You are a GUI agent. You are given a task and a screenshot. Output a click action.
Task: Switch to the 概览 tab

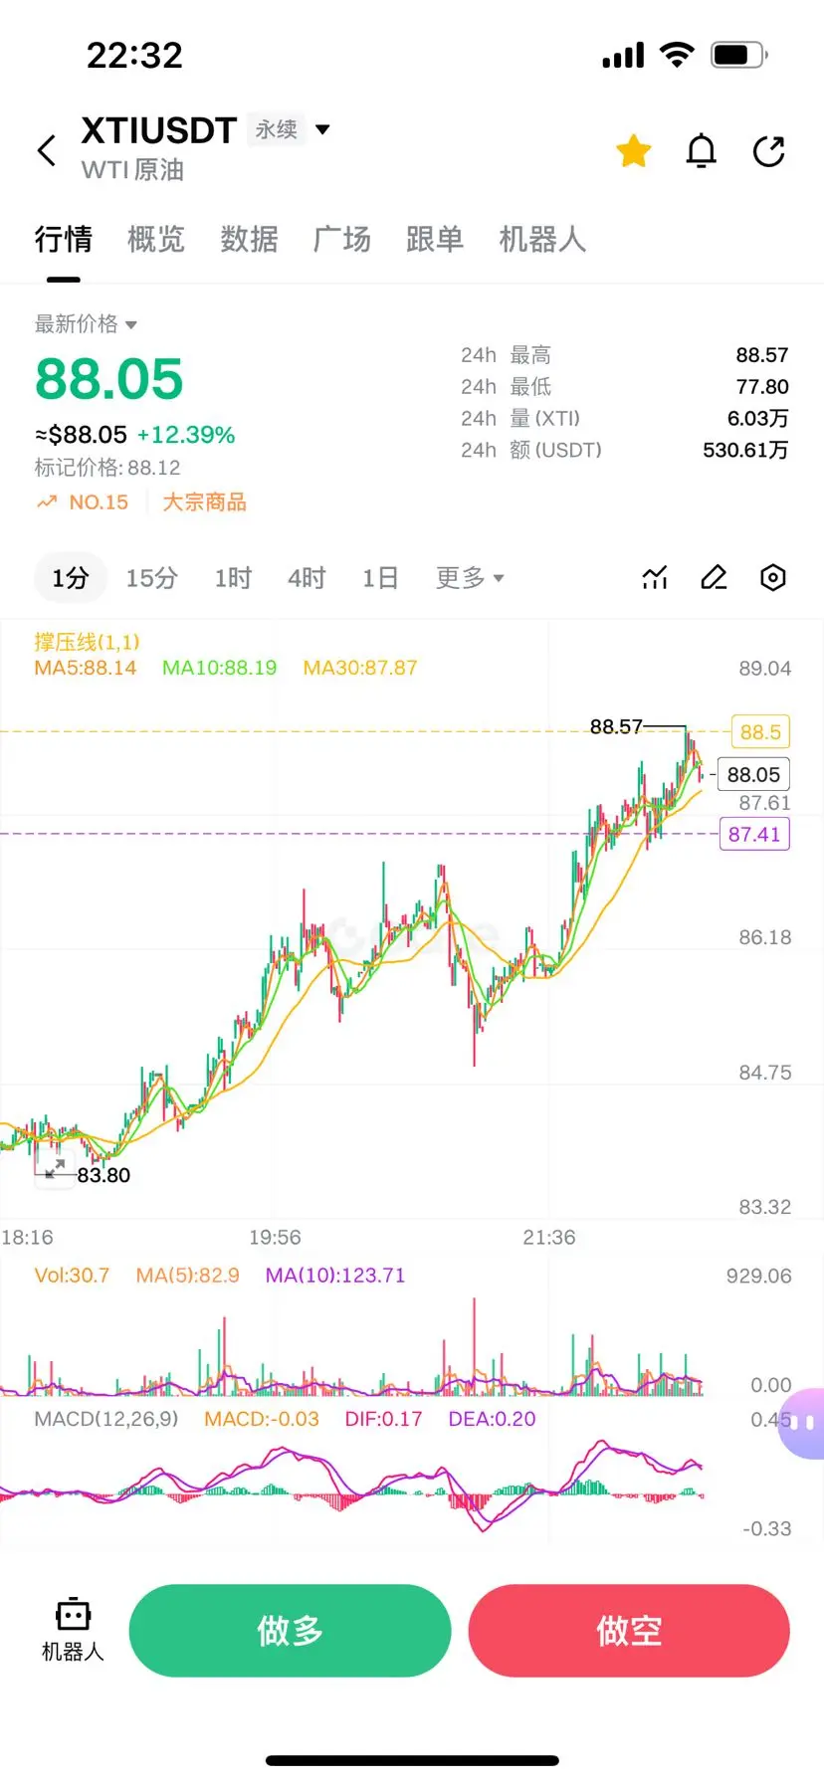[156, 239]
